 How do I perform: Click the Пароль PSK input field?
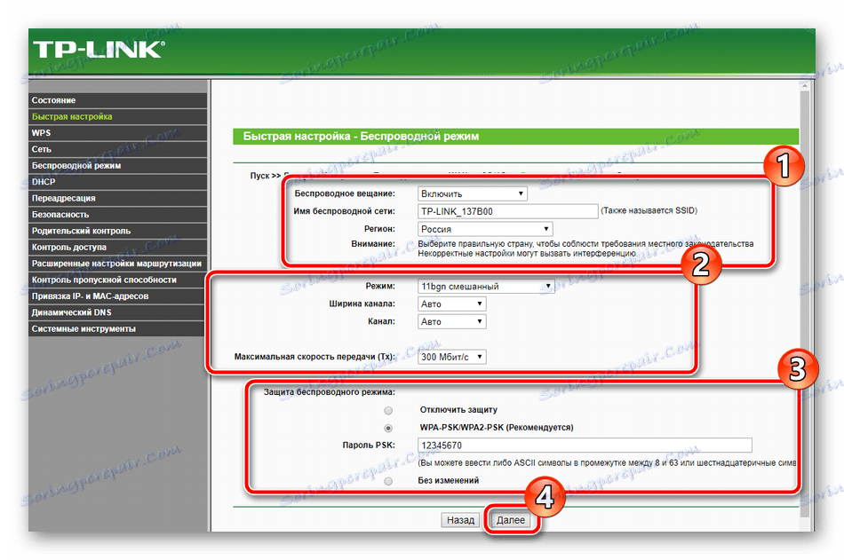pyautogui.click(x=585, y=446)
